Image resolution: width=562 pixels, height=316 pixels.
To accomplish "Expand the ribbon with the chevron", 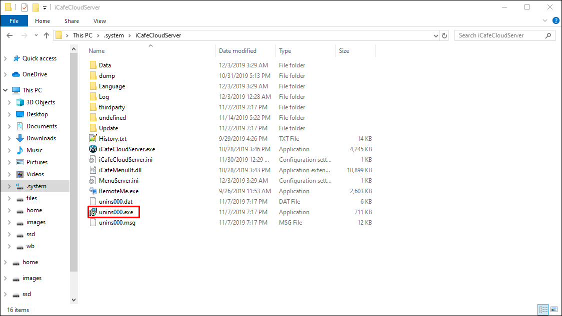I will pos(545,20).
